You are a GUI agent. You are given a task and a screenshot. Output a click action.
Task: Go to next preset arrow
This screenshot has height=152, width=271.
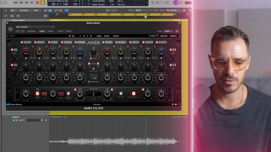[x=22, y=31]
